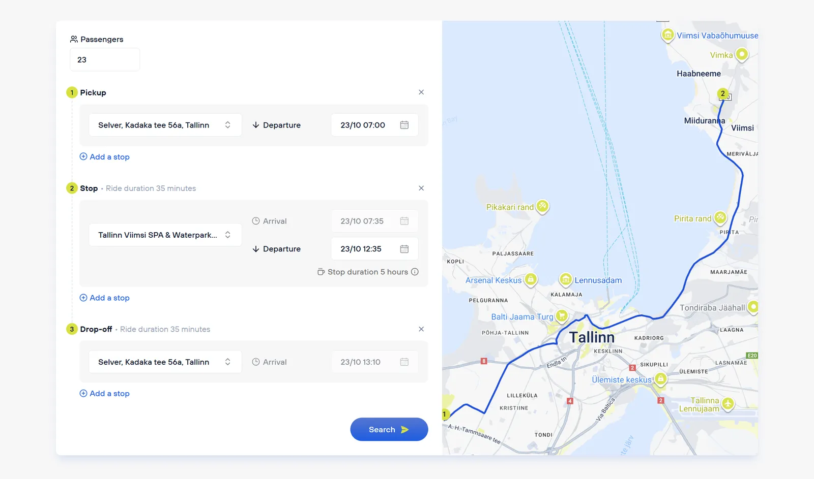Click the Ride duration 35 minutes text for Drop-off
The image size is (814, 479).
tap(165, 329)
